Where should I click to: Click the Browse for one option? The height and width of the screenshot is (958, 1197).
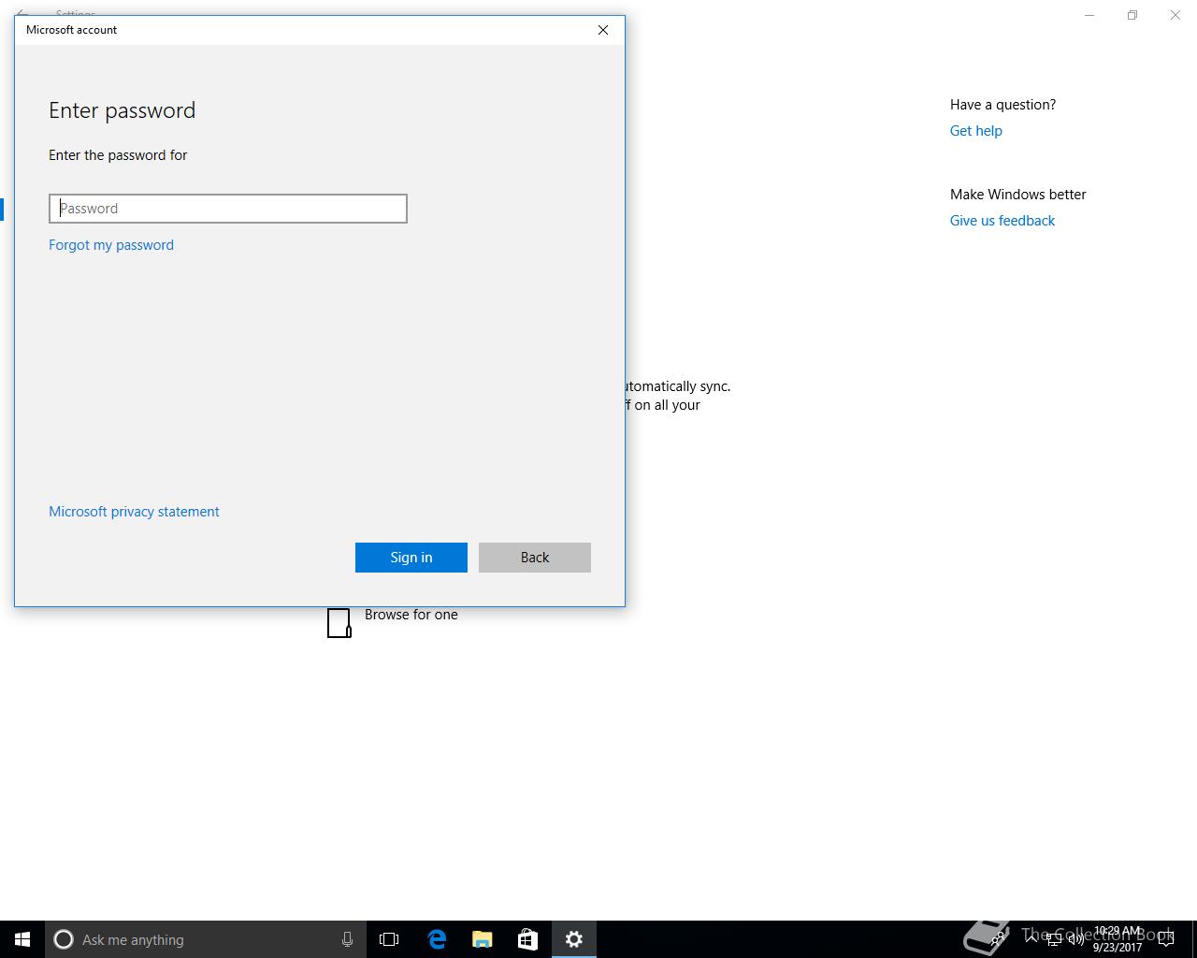(411, 615)
